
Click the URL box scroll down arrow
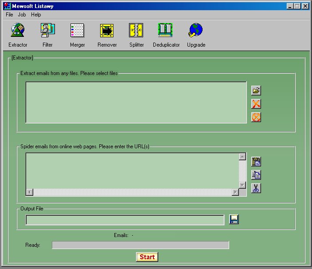242,185
